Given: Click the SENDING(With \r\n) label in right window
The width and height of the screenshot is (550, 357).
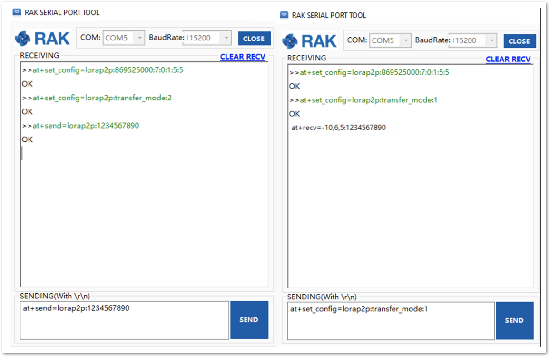Looking at the screenshot, I should click(x=322, y=297).
